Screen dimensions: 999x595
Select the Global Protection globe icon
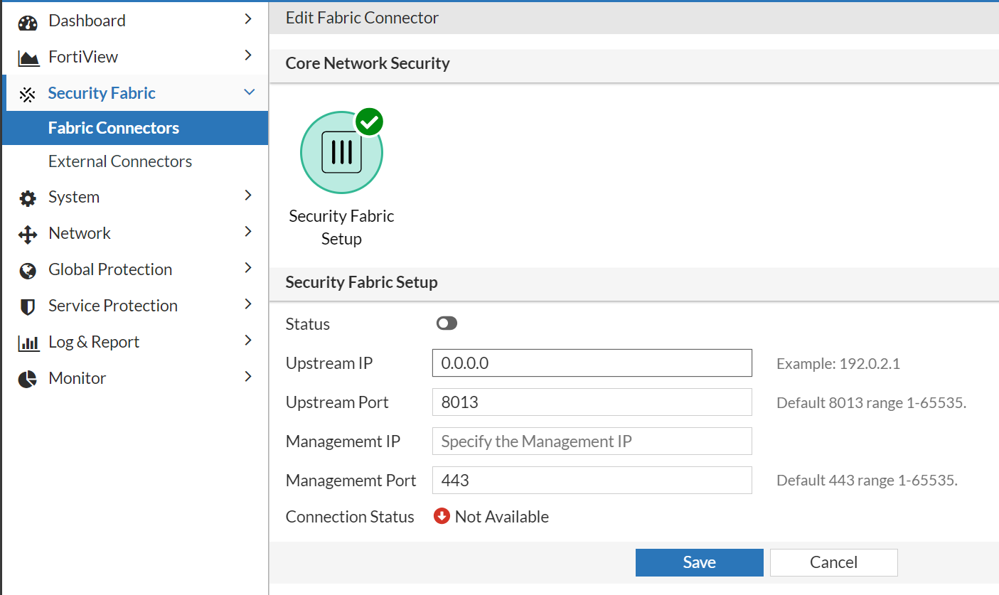27,269
